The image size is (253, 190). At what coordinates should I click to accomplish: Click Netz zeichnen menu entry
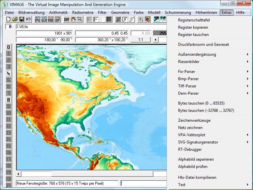190,128
